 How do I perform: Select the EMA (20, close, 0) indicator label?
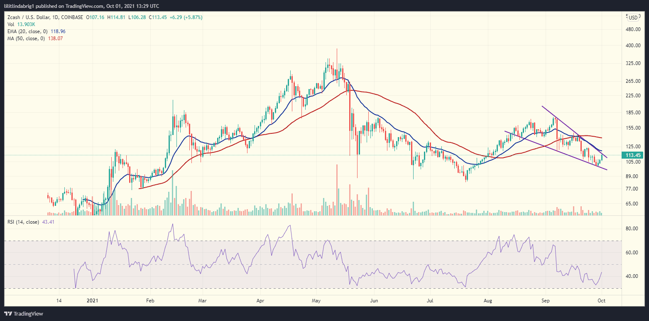28,31
